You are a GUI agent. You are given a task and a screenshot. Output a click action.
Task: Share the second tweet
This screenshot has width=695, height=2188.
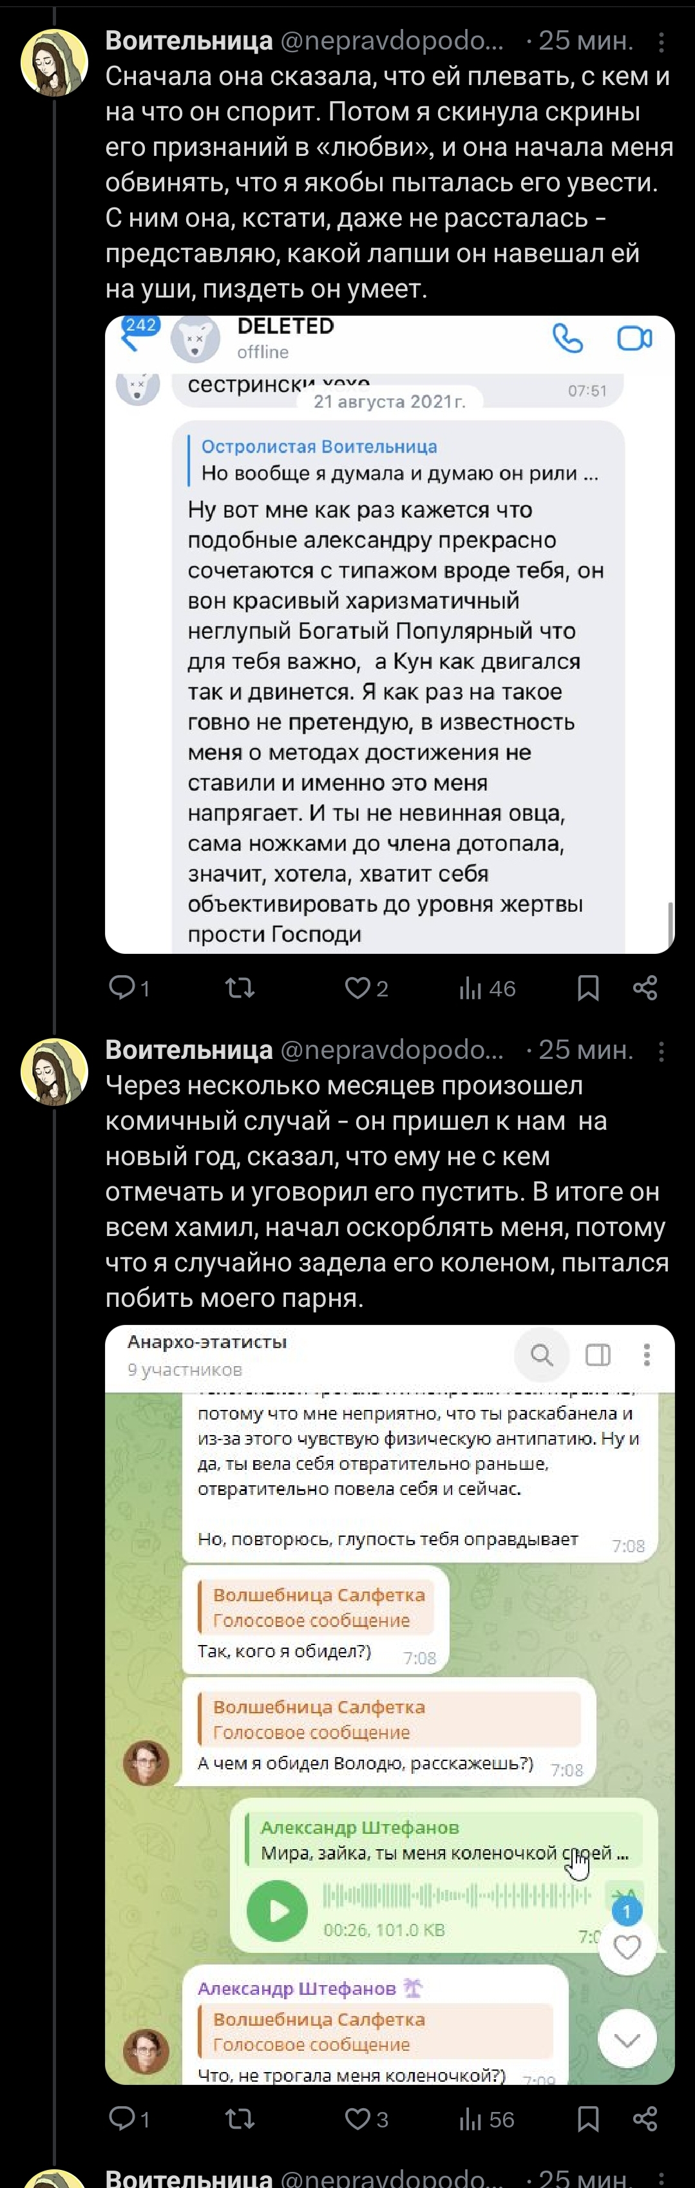645,2119
